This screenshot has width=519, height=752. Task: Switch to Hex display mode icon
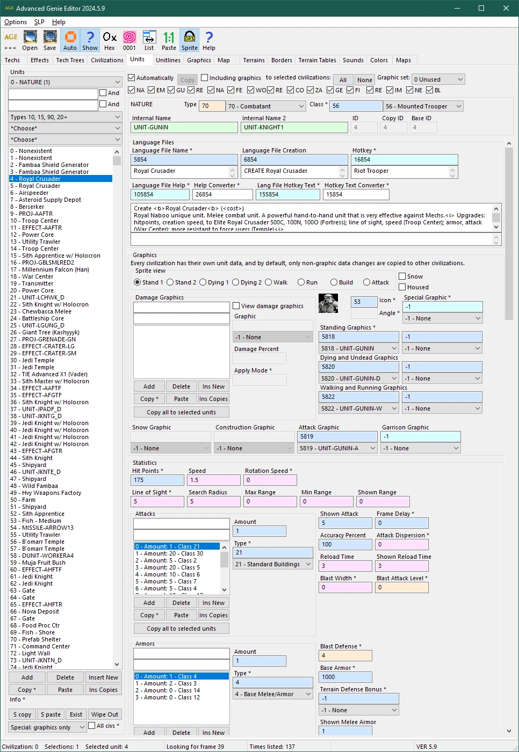click(x=110, y=41)
